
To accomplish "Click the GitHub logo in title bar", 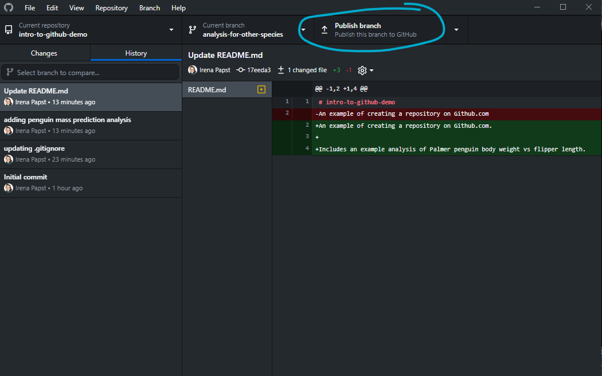I will click(8, 7).
